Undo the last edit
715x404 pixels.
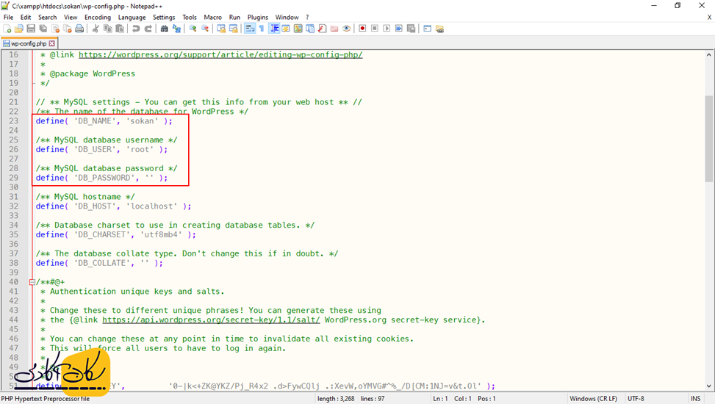pyautogui.click(x=136, y=29)
